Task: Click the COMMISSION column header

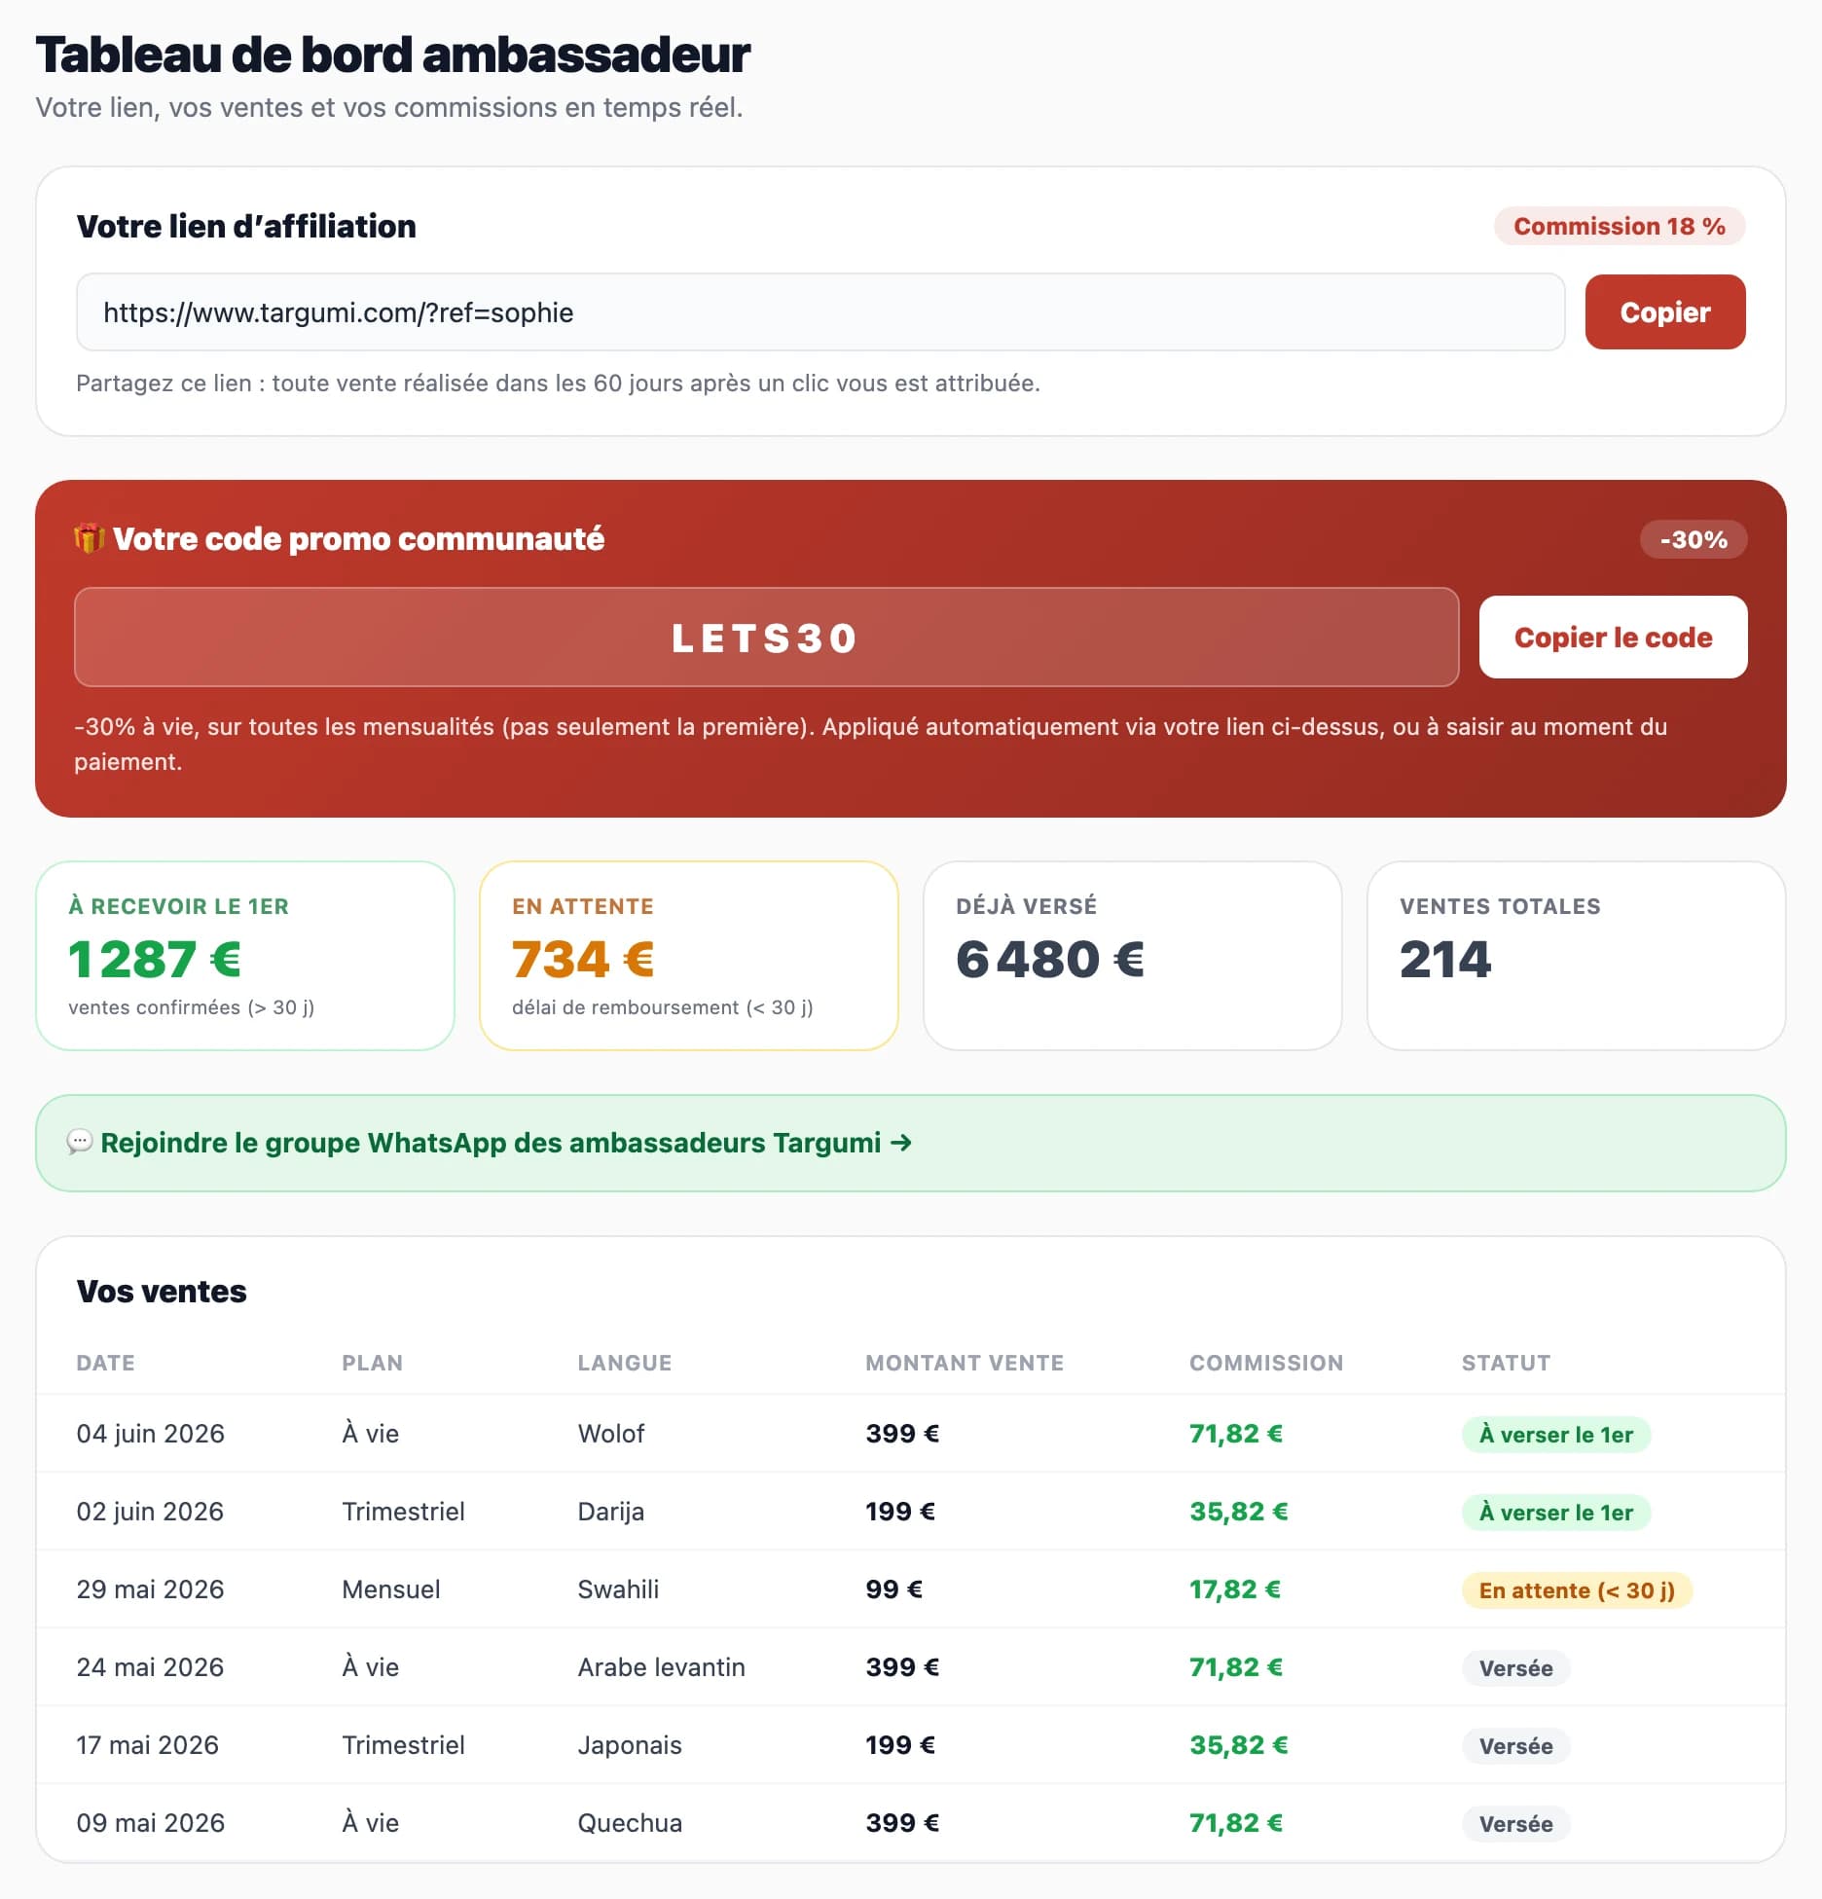Action: (x=1266, y=1363)
